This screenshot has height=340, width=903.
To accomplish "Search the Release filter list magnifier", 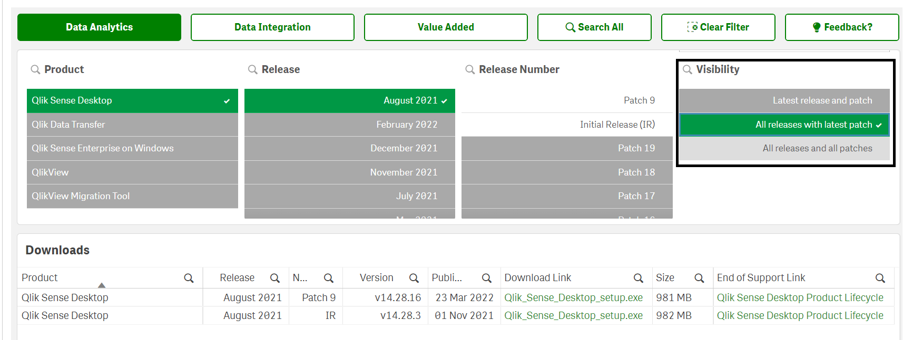I will 253,69.
